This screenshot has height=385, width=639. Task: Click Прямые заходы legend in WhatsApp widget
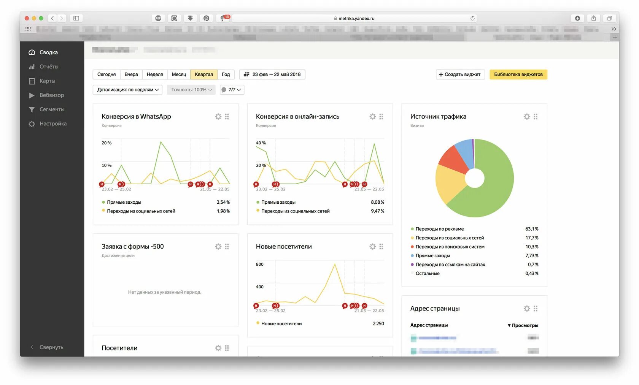(x=124, y=203)
